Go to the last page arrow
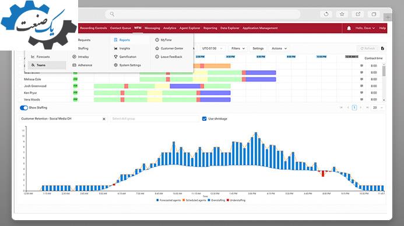This screenshot has height=226, width=404. point(368,107)
